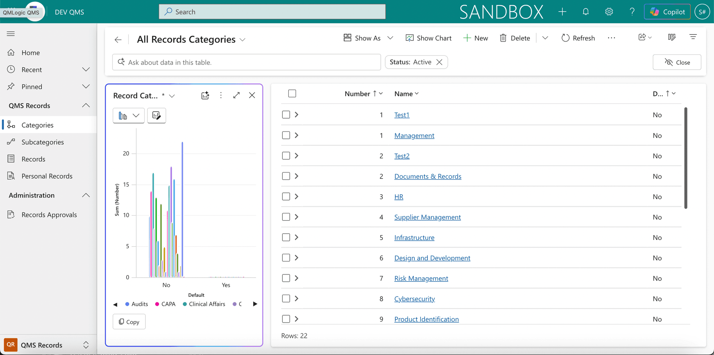Viewport: 714px width, 355px height.
Task: Open the Product Identification link
Action: [426, 319]
